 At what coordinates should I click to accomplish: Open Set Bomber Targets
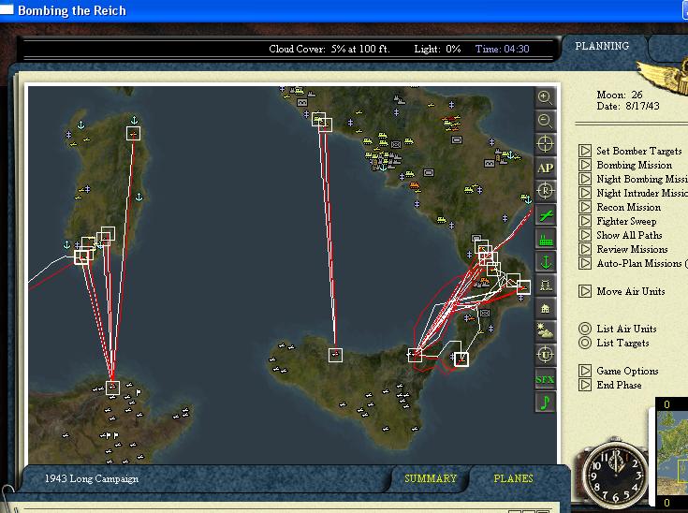click(638, 151)
